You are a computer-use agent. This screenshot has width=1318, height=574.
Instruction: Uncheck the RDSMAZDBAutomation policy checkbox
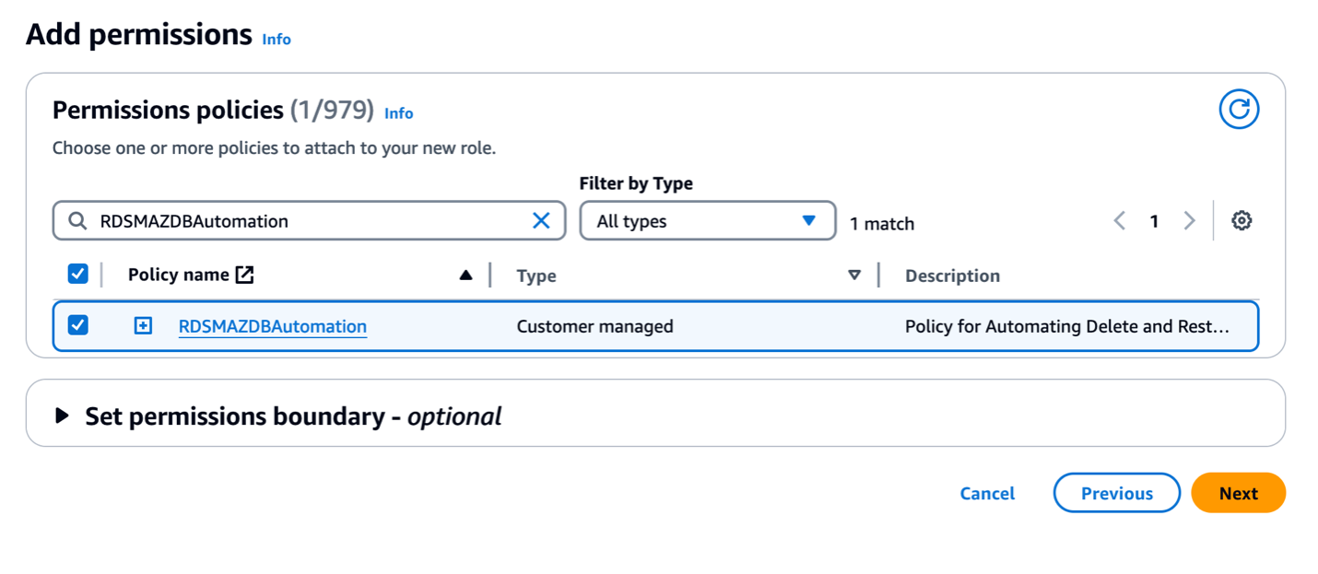tap(78, 325)
